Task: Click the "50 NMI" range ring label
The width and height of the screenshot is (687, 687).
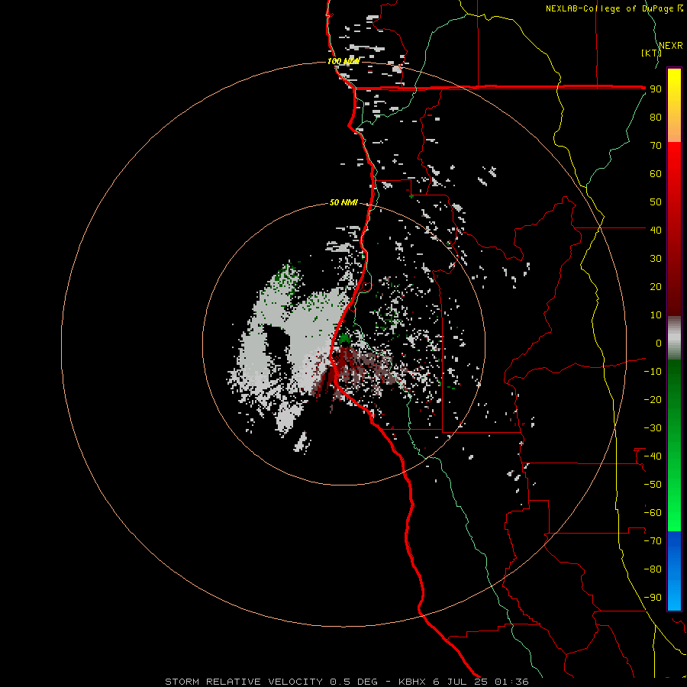Action: [x=343, y=202]
